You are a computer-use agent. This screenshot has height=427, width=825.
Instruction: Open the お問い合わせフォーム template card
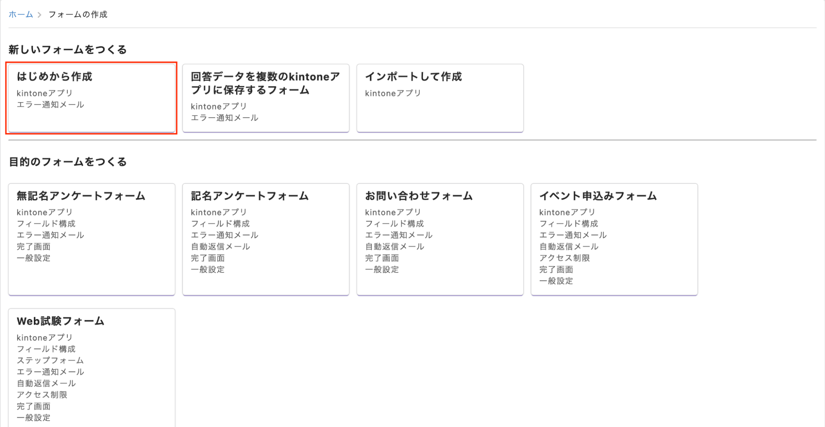coord(440,239)
